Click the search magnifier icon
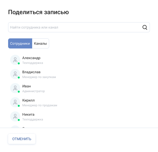Screen dimensions: 158x152 [145, 27]
